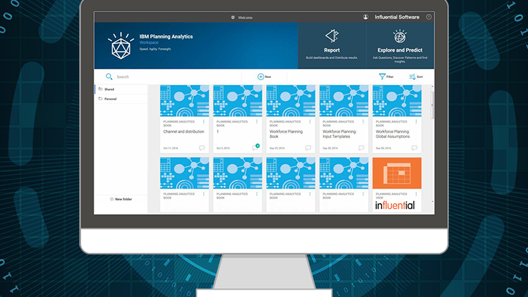Click Workforce Planning: Input Templates title
Screen dimensions: 528x297
(x=339, y=134)
